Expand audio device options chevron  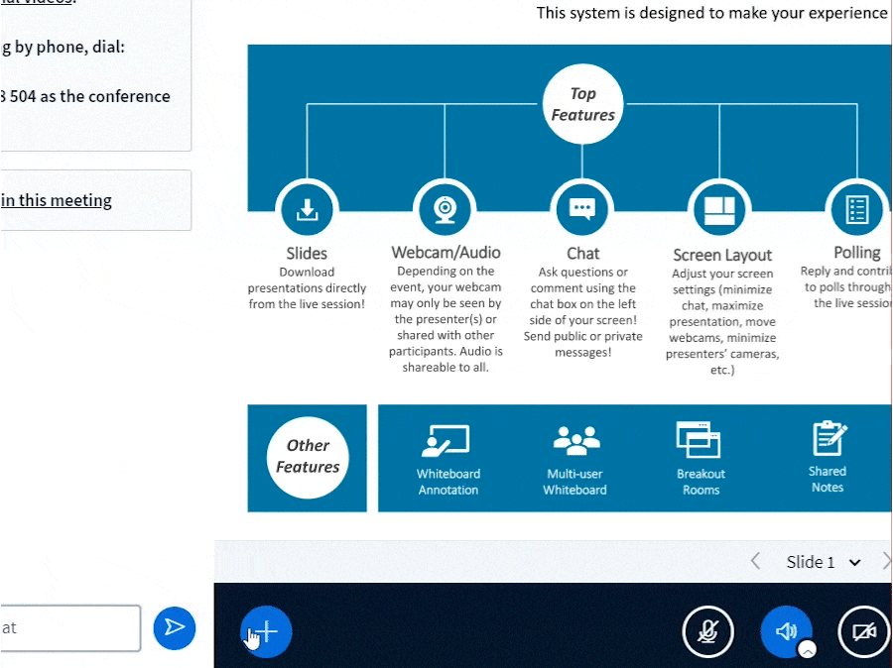[809, 650]
